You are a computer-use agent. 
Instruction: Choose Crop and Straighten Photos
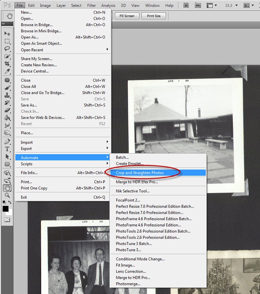[x=158, y=173]
